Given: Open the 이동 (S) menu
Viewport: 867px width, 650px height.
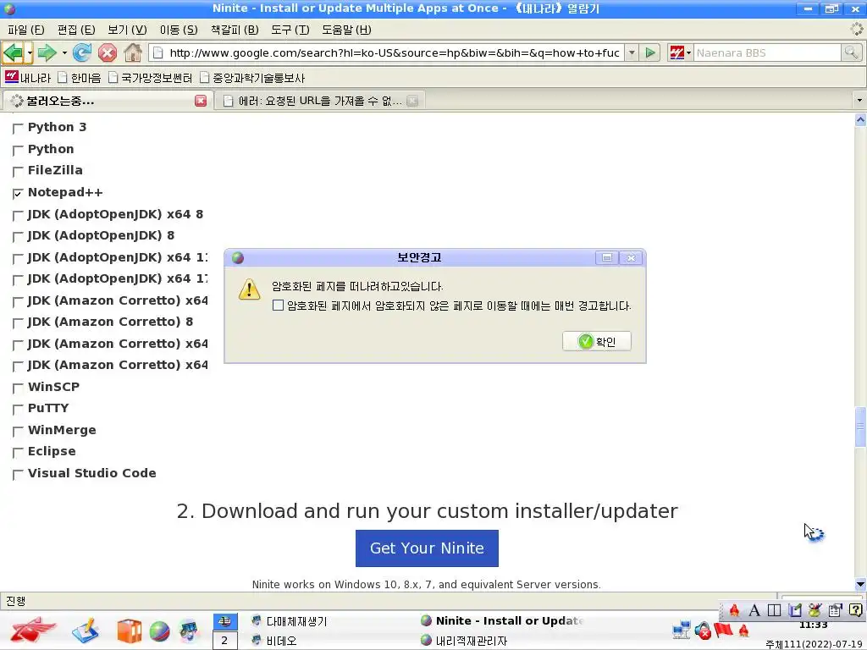Looking at the screenshot, I should [179, 30].
